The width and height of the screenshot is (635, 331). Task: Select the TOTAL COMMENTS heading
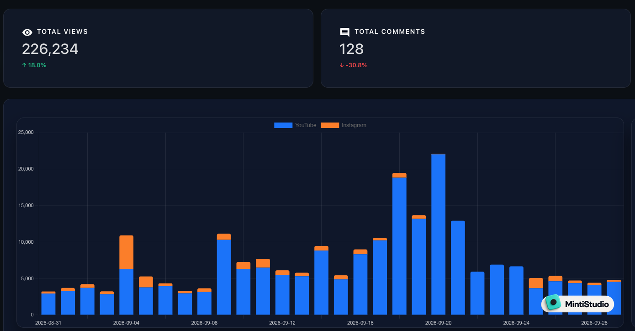click(x=390, y=32)
